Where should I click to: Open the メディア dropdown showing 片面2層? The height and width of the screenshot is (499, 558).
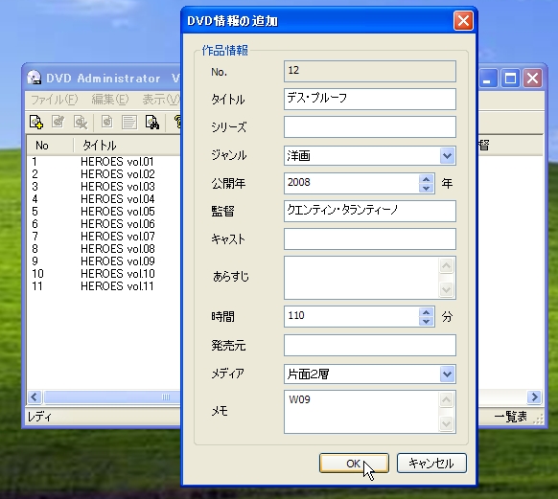point(448,374)
